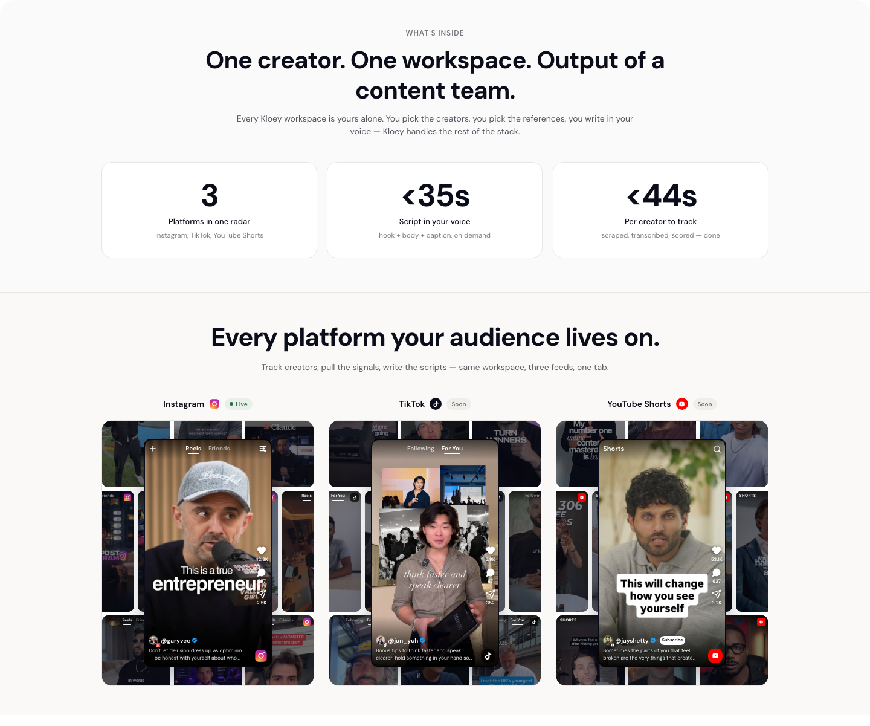This screenshot has height=726, width=870.
Task: Tap the comment bubble on the jun_yuh TikTok
Action: tap(491, 572)
